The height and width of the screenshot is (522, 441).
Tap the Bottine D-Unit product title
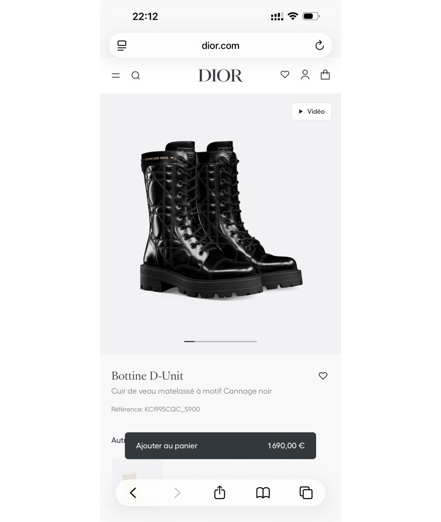(147, 376)
